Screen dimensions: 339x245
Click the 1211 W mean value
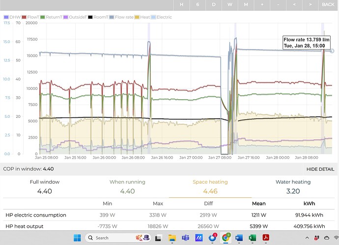[x=259, y=215]
